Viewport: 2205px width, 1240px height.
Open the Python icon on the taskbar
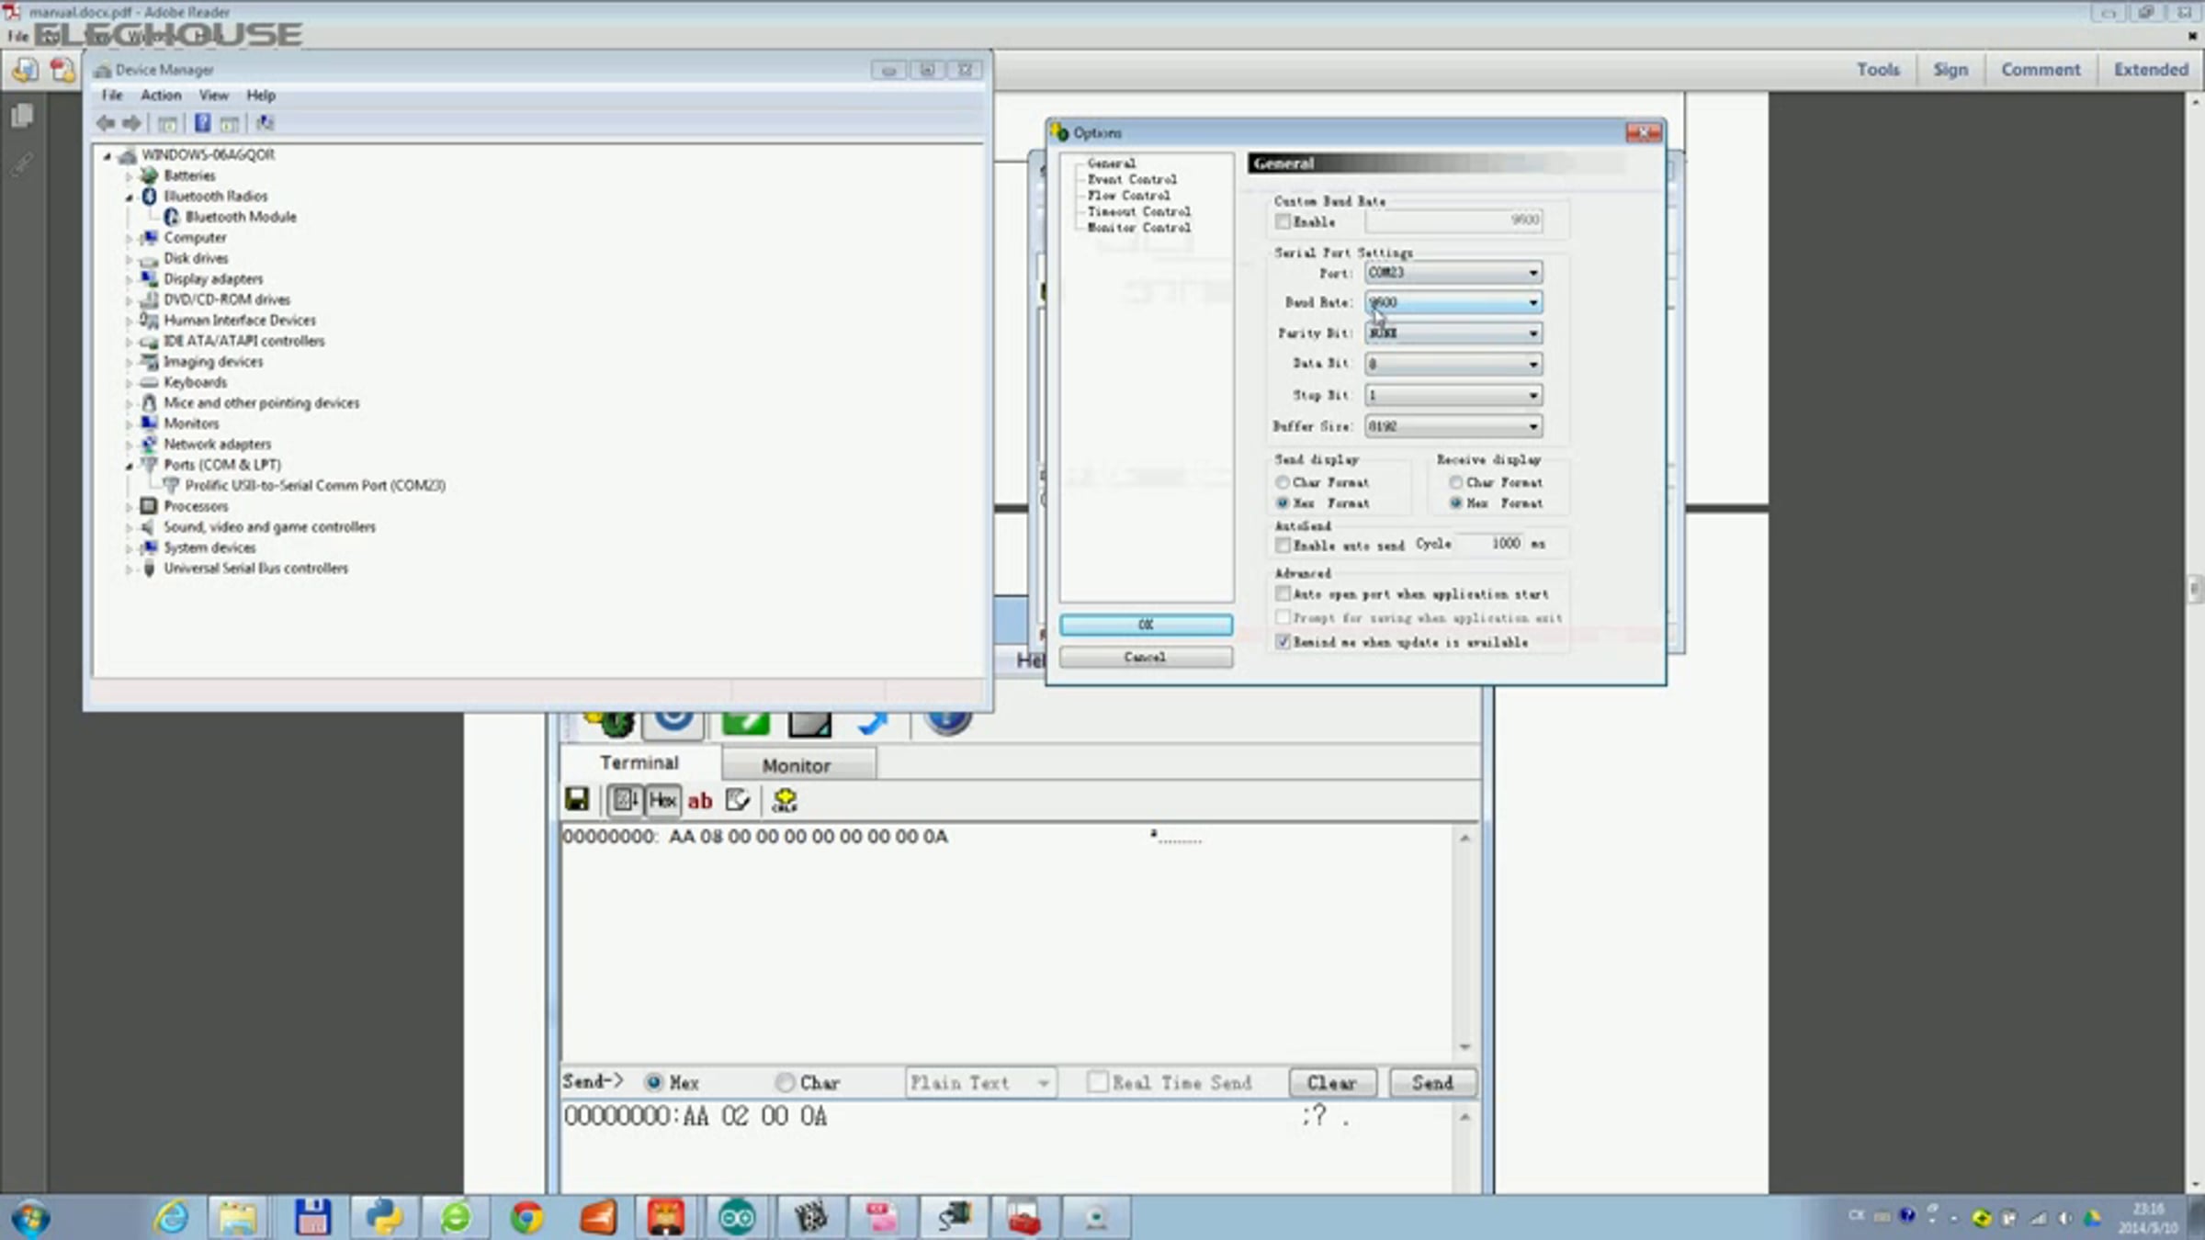click(x=384, y=1218)
